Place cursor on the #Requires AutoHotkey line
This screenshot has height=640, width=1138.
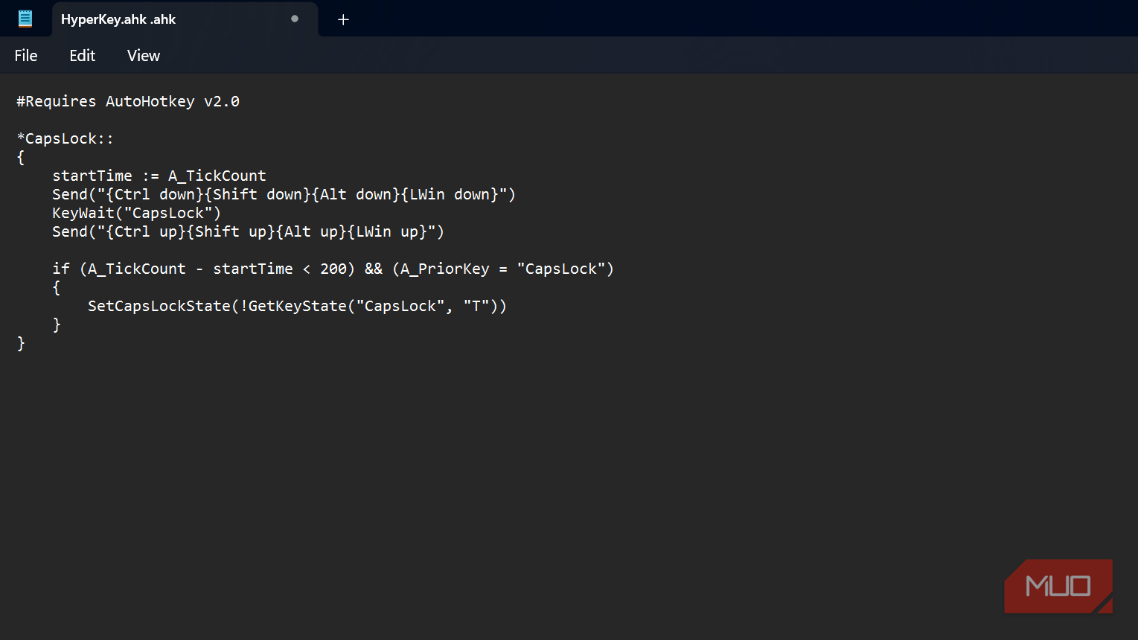(x=128, y=101)
